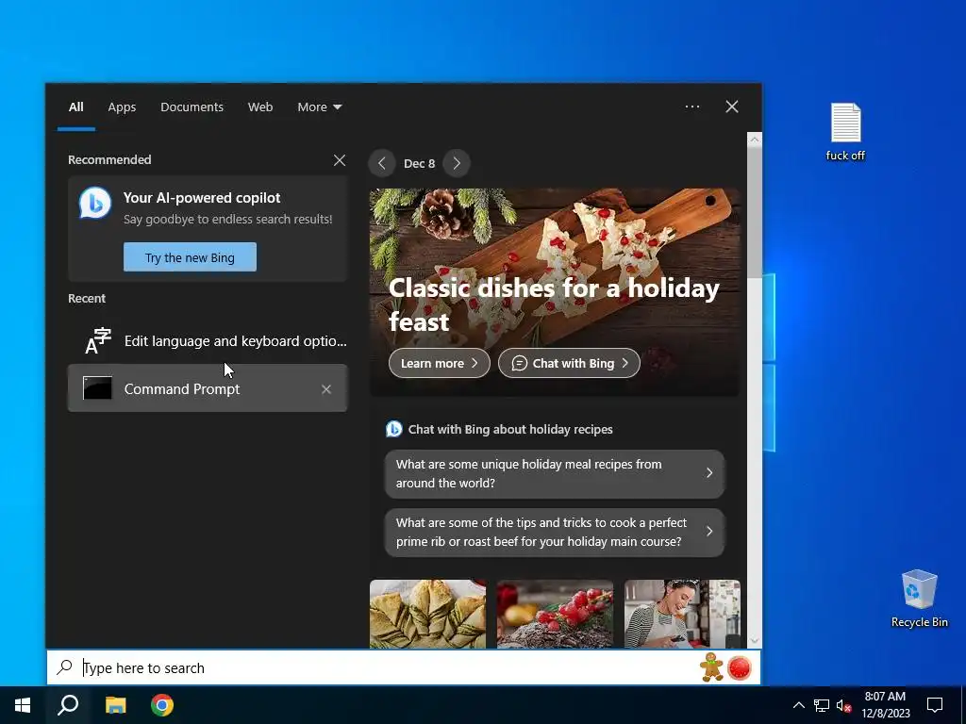Click the Learn more button

[440, 363]
